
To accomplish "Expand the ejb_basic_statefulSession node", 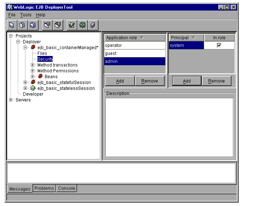I will 25,82.
